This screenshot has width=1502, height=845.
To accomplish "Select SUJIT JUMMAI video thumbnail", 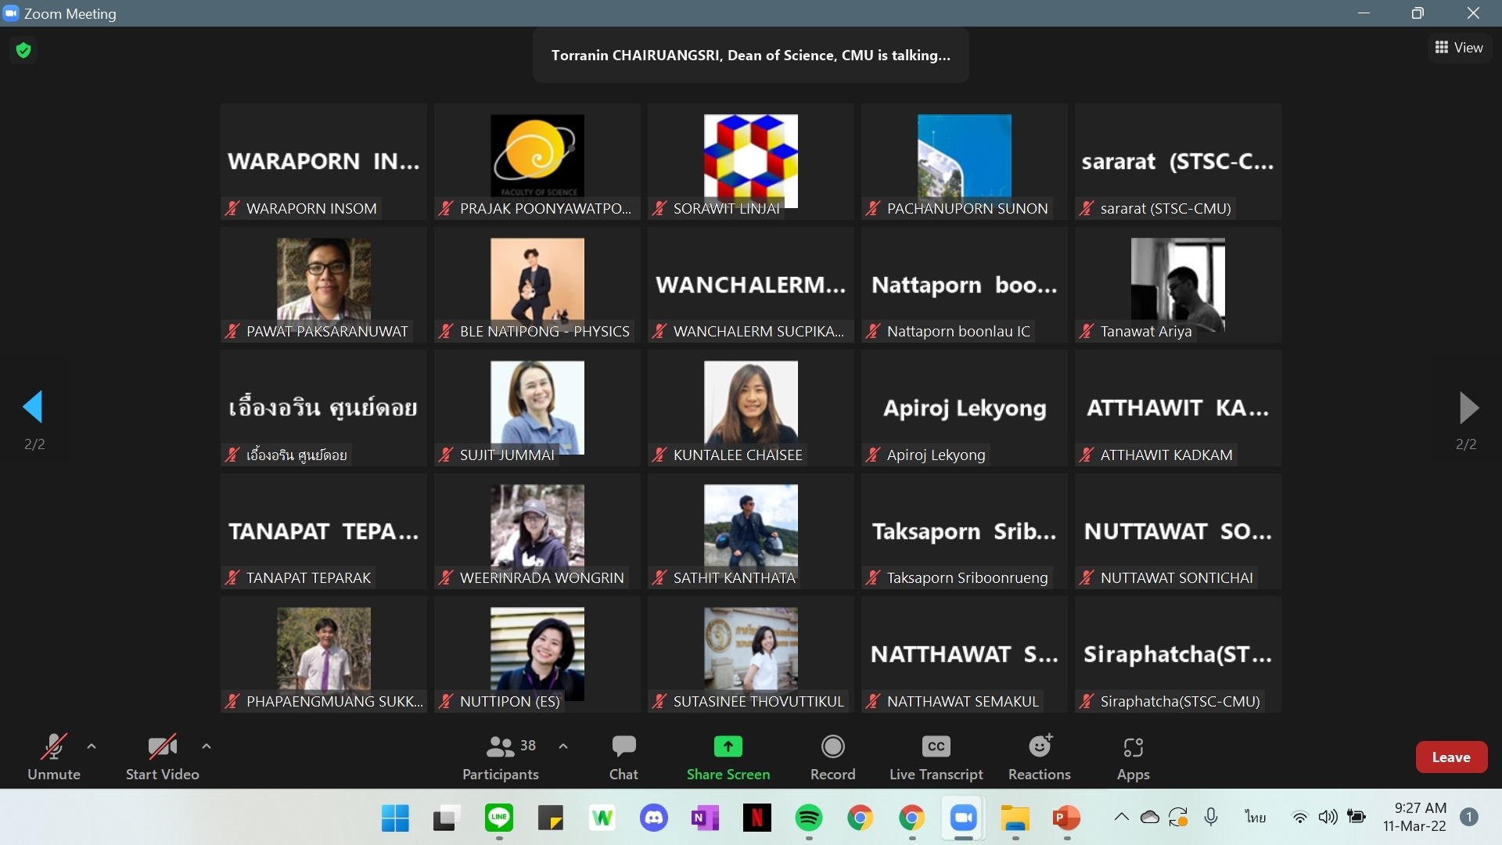I will click(x=537, y=407).
